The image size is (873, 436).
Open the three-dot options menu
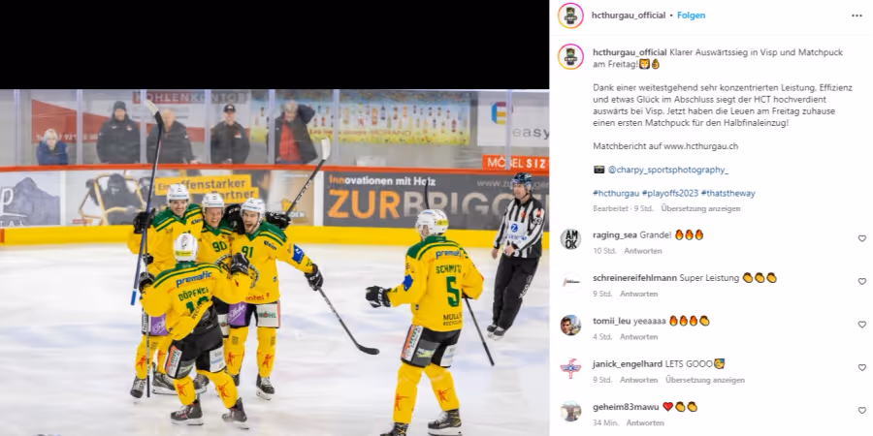pos(857,16)
